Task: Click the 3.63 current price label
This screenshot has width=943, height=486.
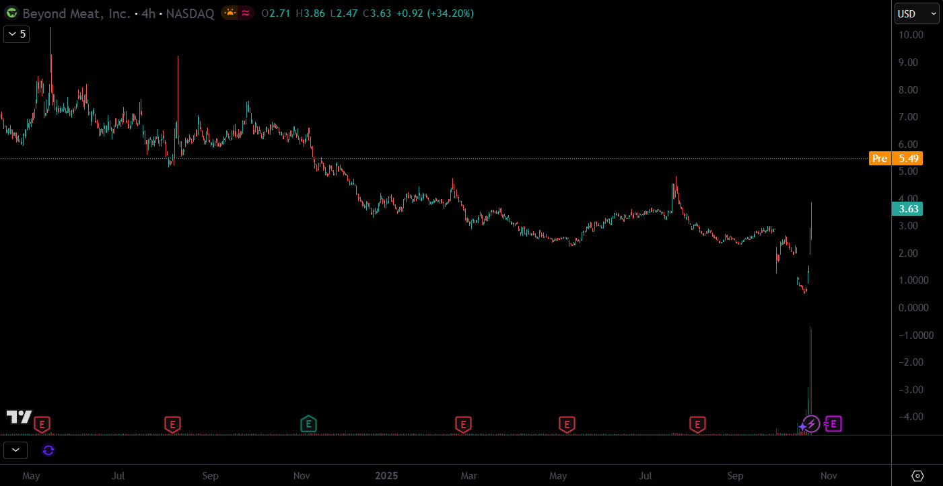Action: tap(908, 209)
